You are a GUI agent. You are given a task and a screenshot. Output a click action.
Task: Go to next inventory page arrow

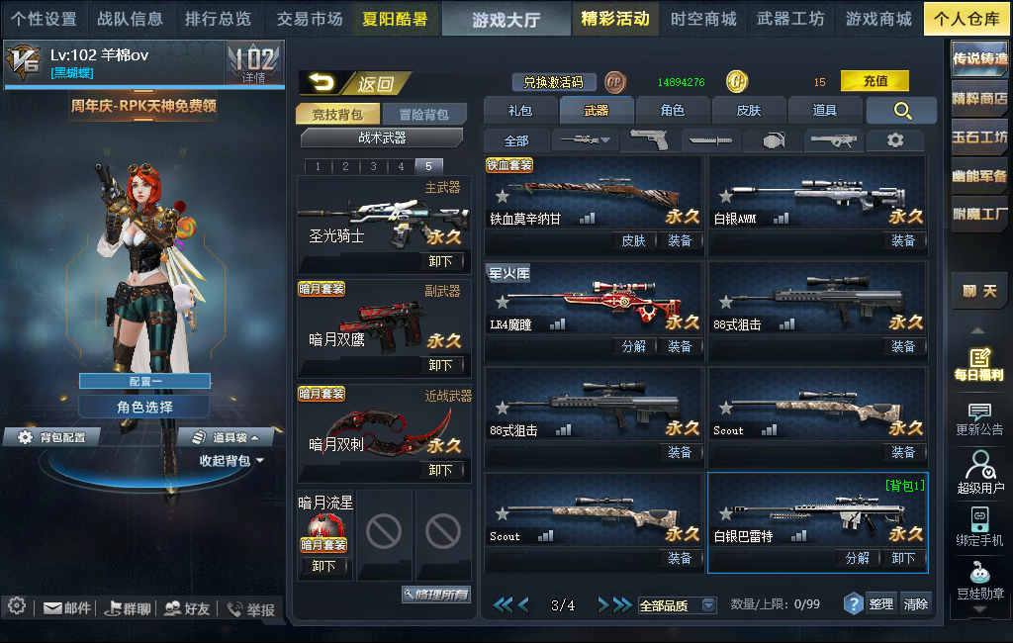point(602,604)
